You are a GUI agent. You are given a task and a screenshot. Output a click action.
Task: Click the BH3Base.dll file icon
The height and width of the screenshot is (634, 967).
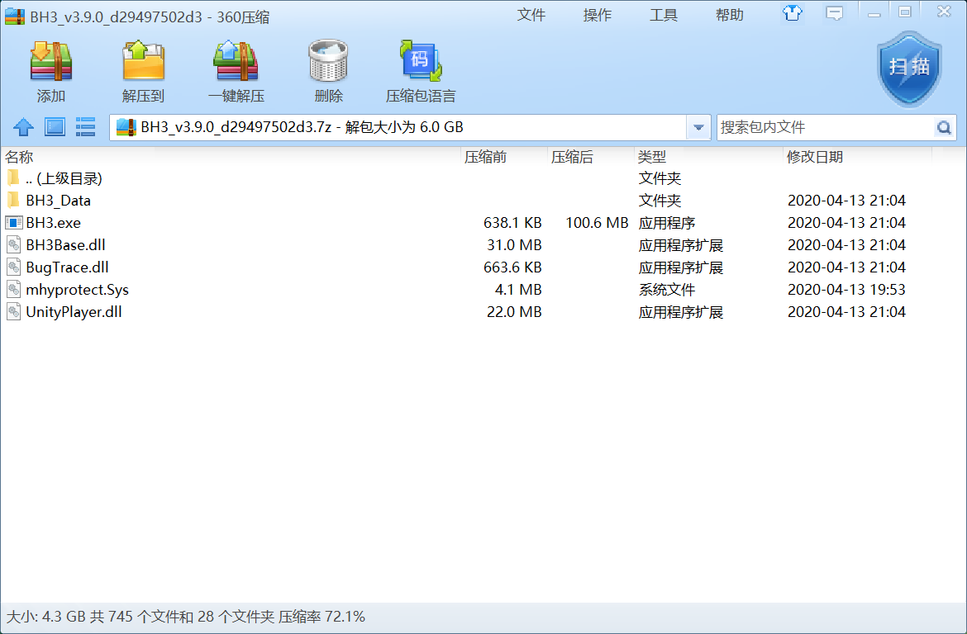(x=13, y=244)
